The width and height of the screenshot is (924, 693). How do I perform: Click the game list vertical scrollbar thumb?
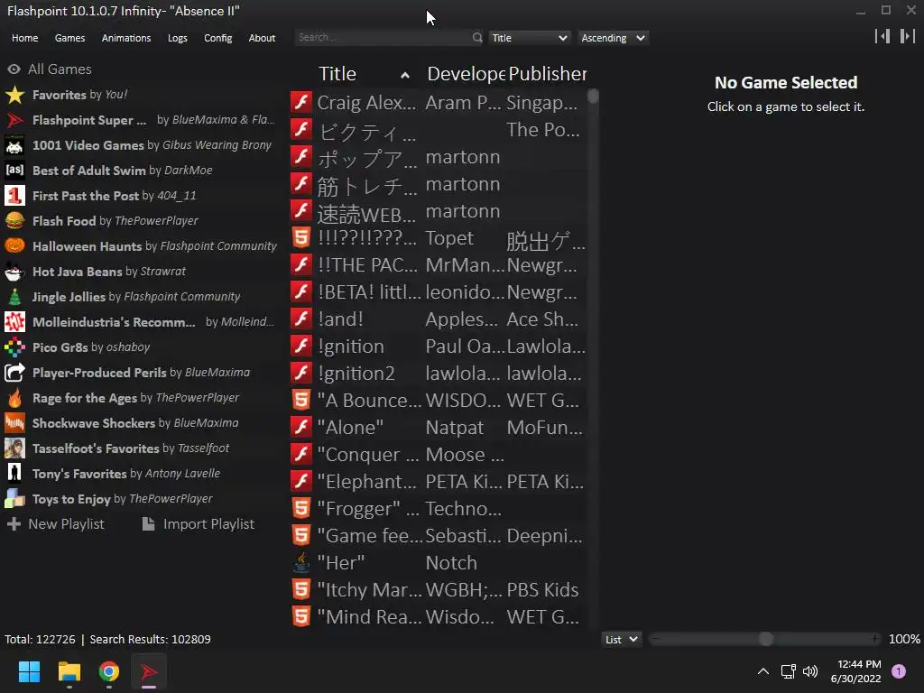pyautogui.click(x=594, y=96)
